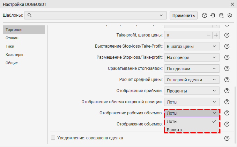The height and width of the screenshot is (147, 237).
Task: Click the import template database icon
Action: click(213, 15)
